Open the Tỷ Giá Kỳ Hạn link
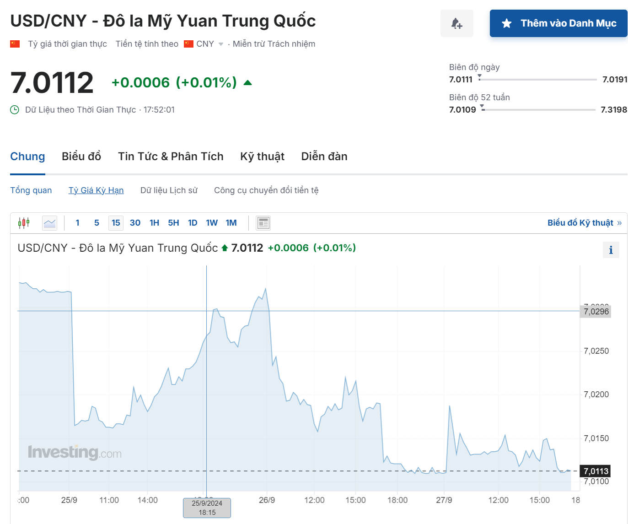The height and width of the screenshot is (524, 628). [96, 190]
